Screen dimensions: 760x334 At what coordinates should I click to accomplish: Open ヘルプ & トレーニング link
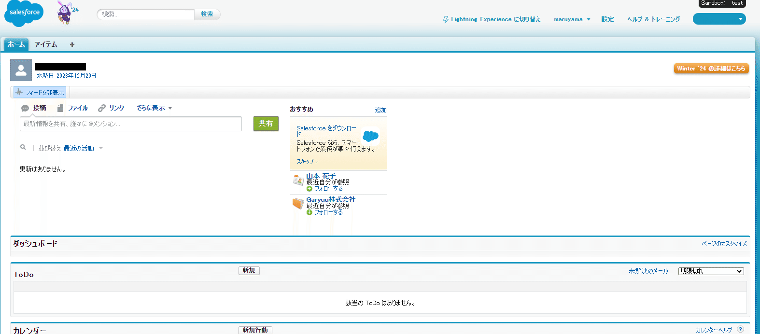654,19
